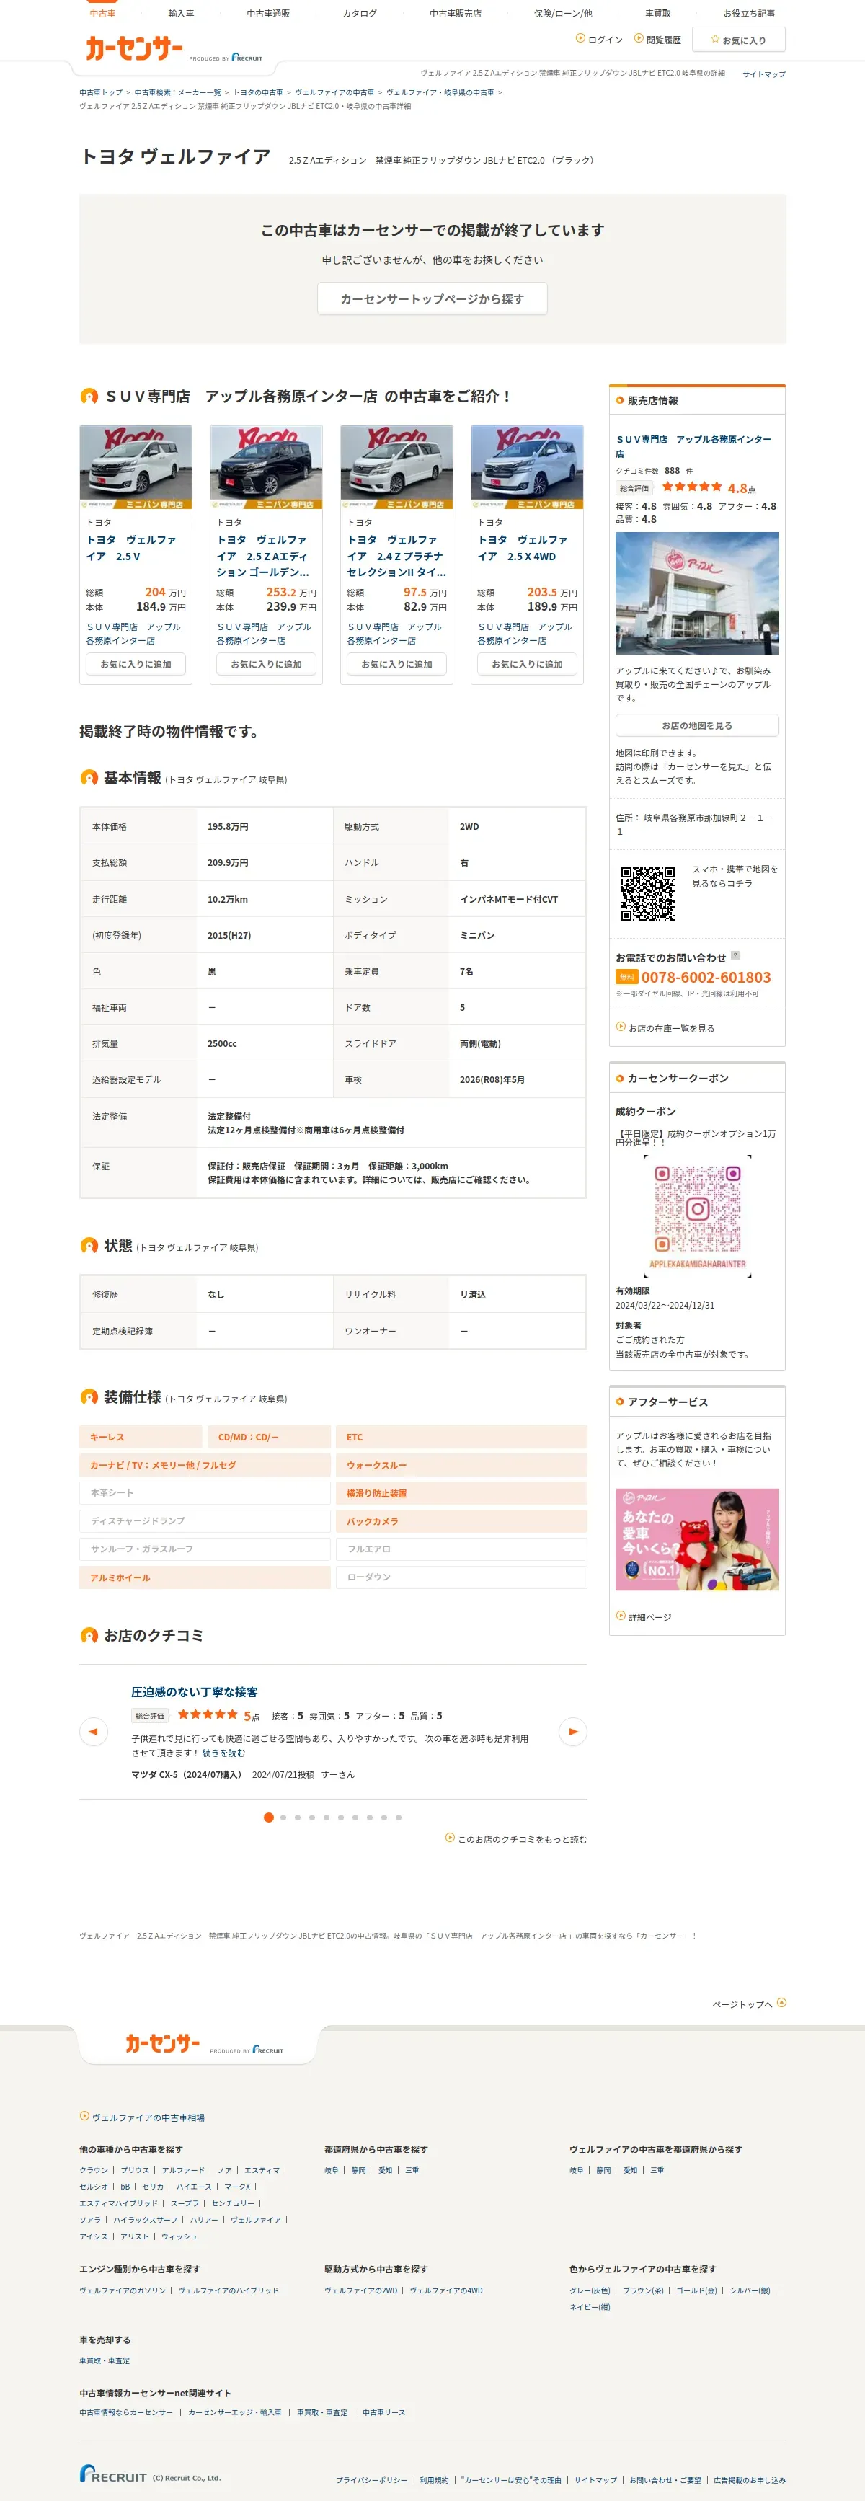Select the second review carousel dot

(x=283, y=1818)
